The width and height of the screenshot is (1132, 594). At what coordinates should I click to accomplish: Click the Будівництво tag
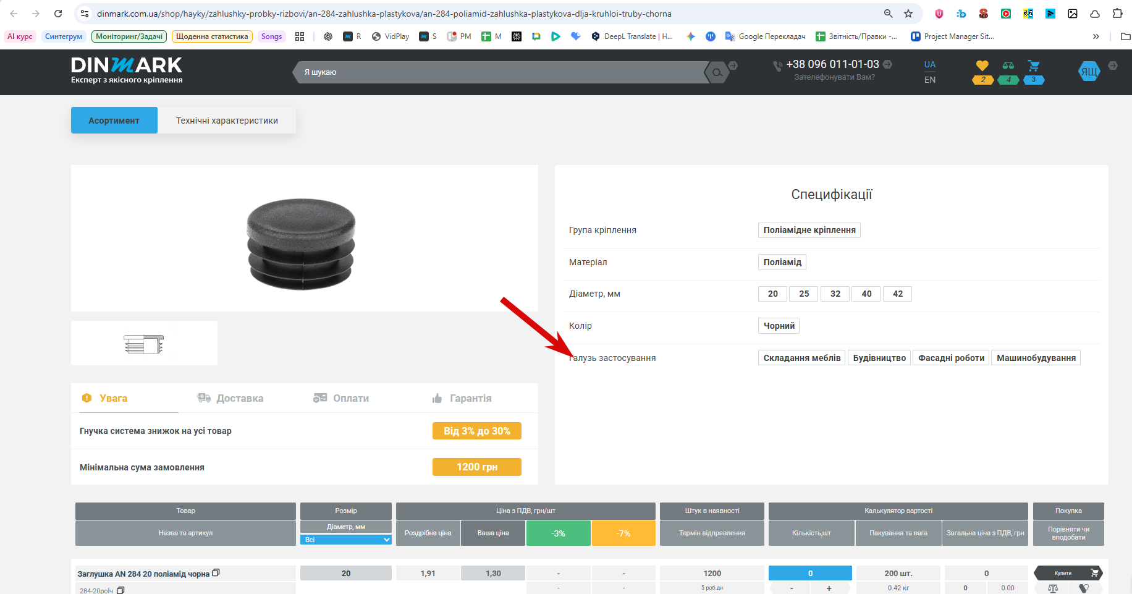pyautogui.click(x=879, y=358)
